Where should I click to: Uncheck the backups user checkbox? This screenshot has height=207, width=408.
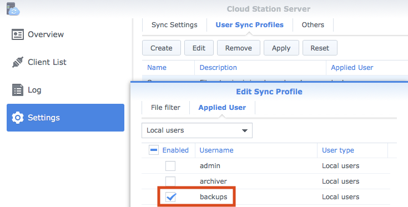[x=171, y=197]
